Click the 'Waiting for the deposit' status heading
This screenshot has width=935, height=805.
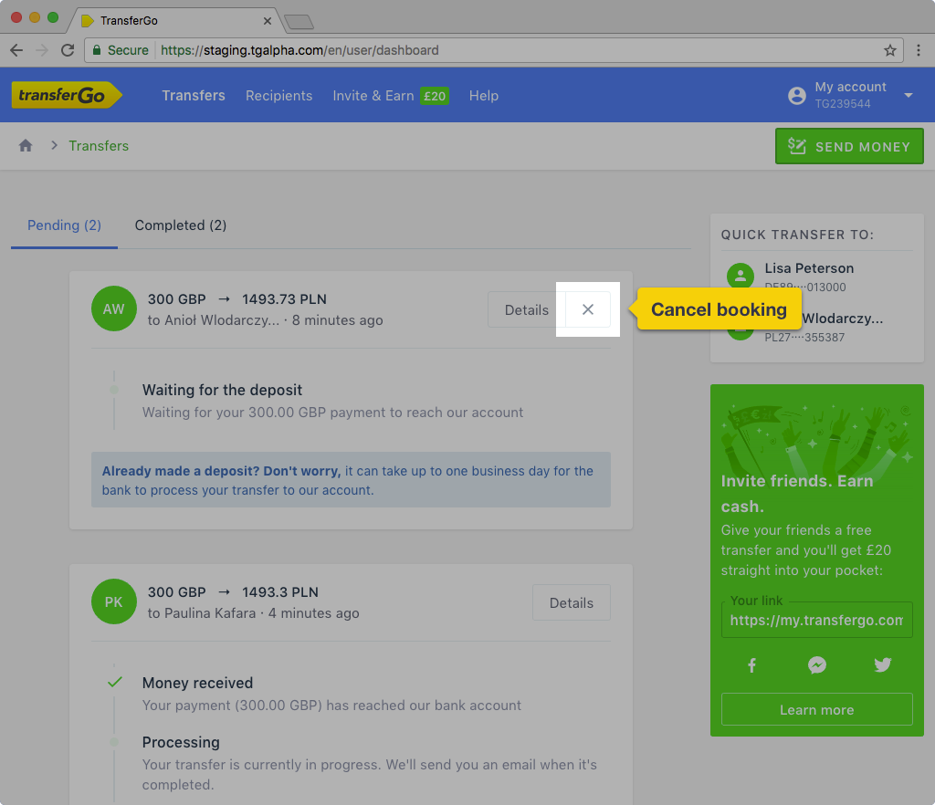(222, 391)
